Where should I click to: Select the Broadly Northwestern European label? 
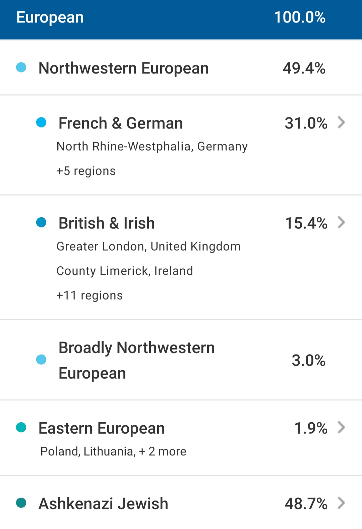[137, 361]
